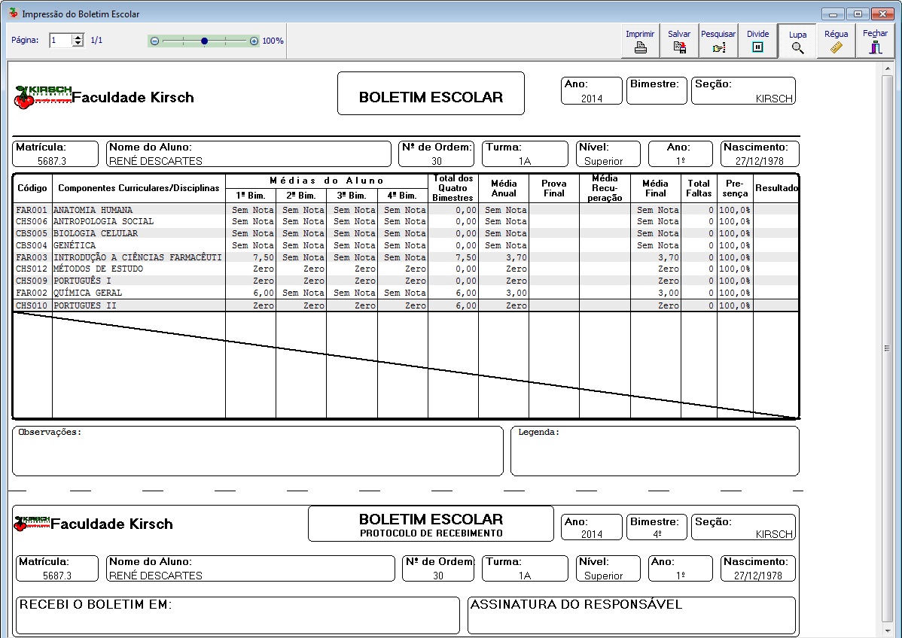
Task: Click the zoom in plus icon
Action: [254, 41]
